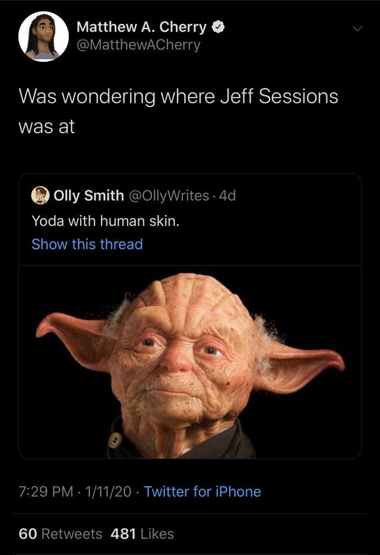Open Matthew A. Cherry's profile avatar
Viewport: 380px width, 555px height.
click(x=43, y=36)
